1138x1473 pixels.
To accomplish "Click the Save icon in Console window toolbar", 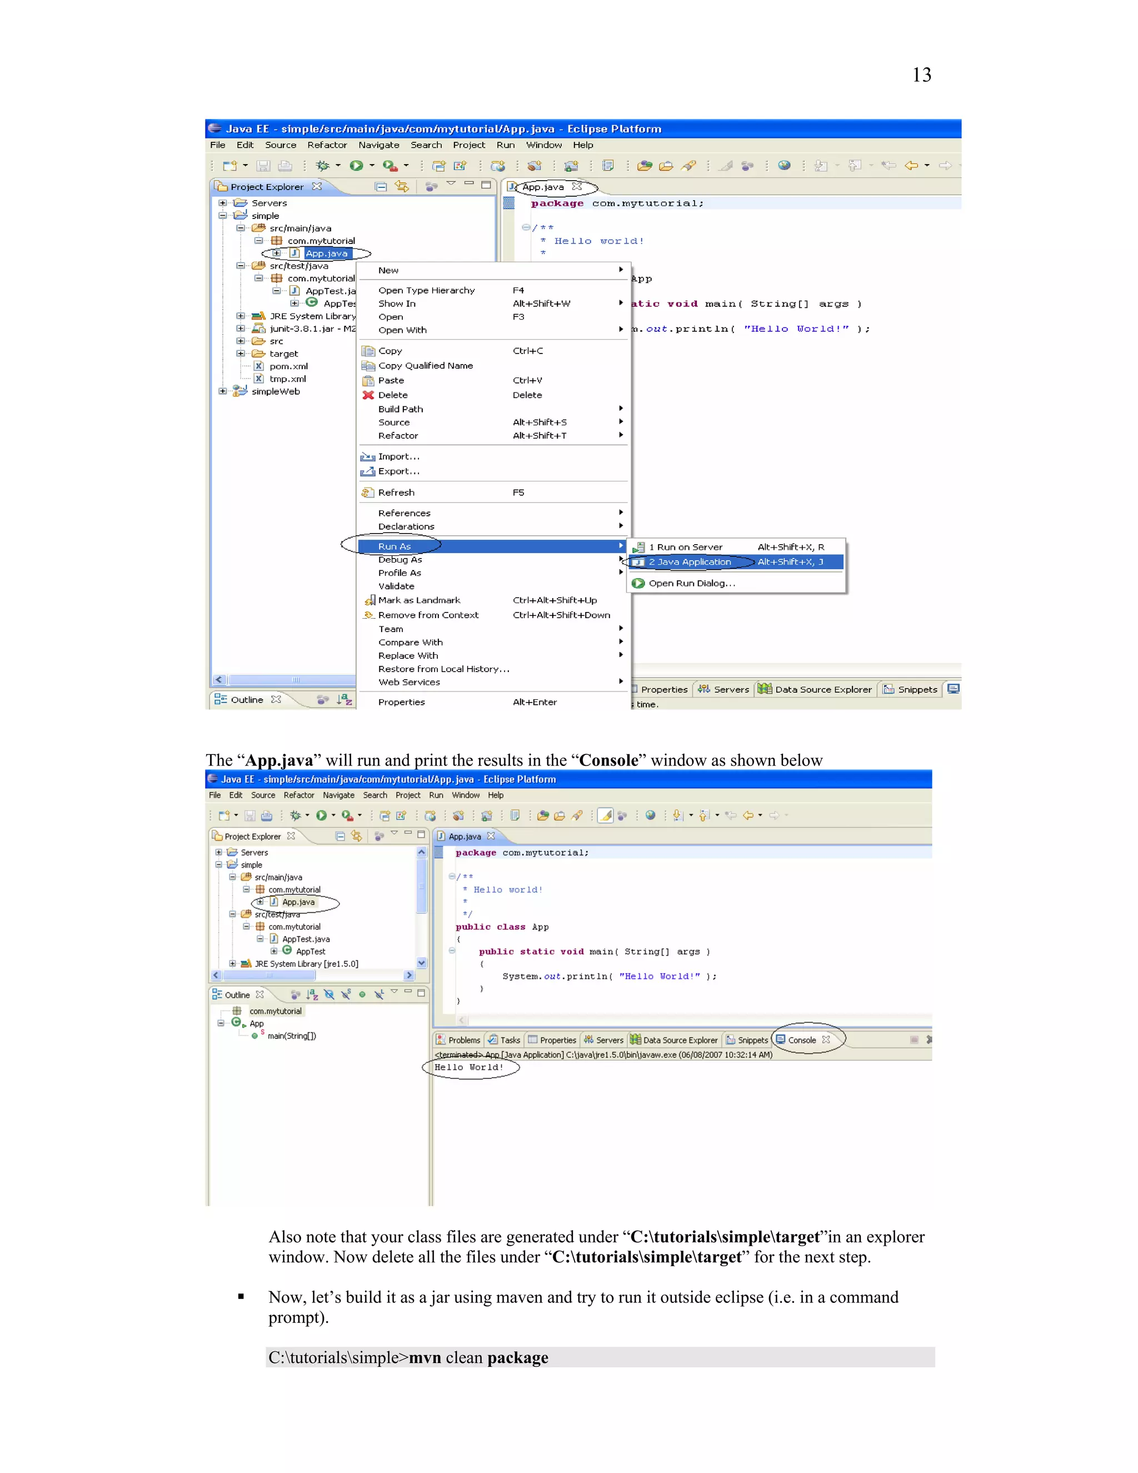I will pyautogui.click(x=250, y=815).
